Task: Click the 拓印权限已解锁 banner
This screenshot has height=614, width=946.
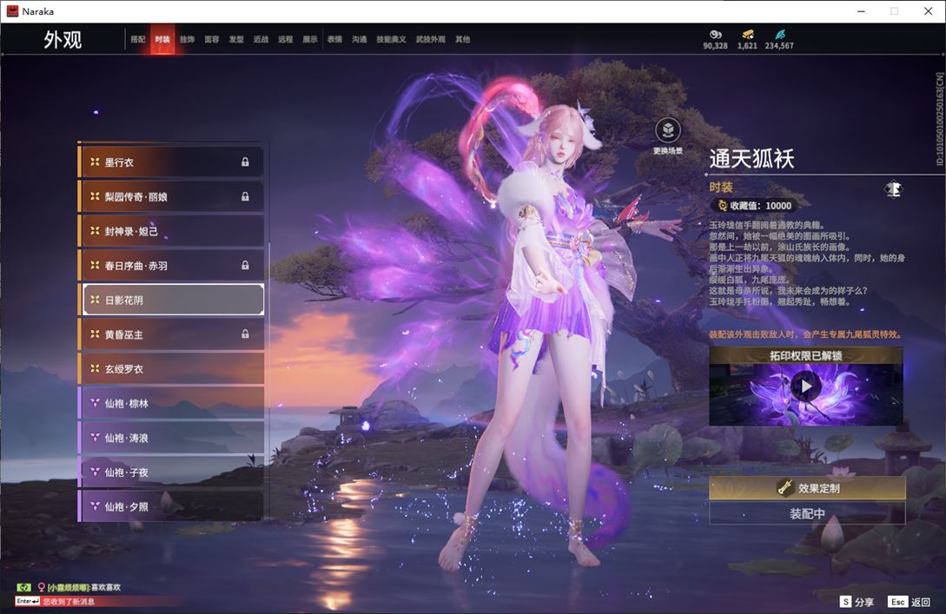Action: click(x=806, y=356)
